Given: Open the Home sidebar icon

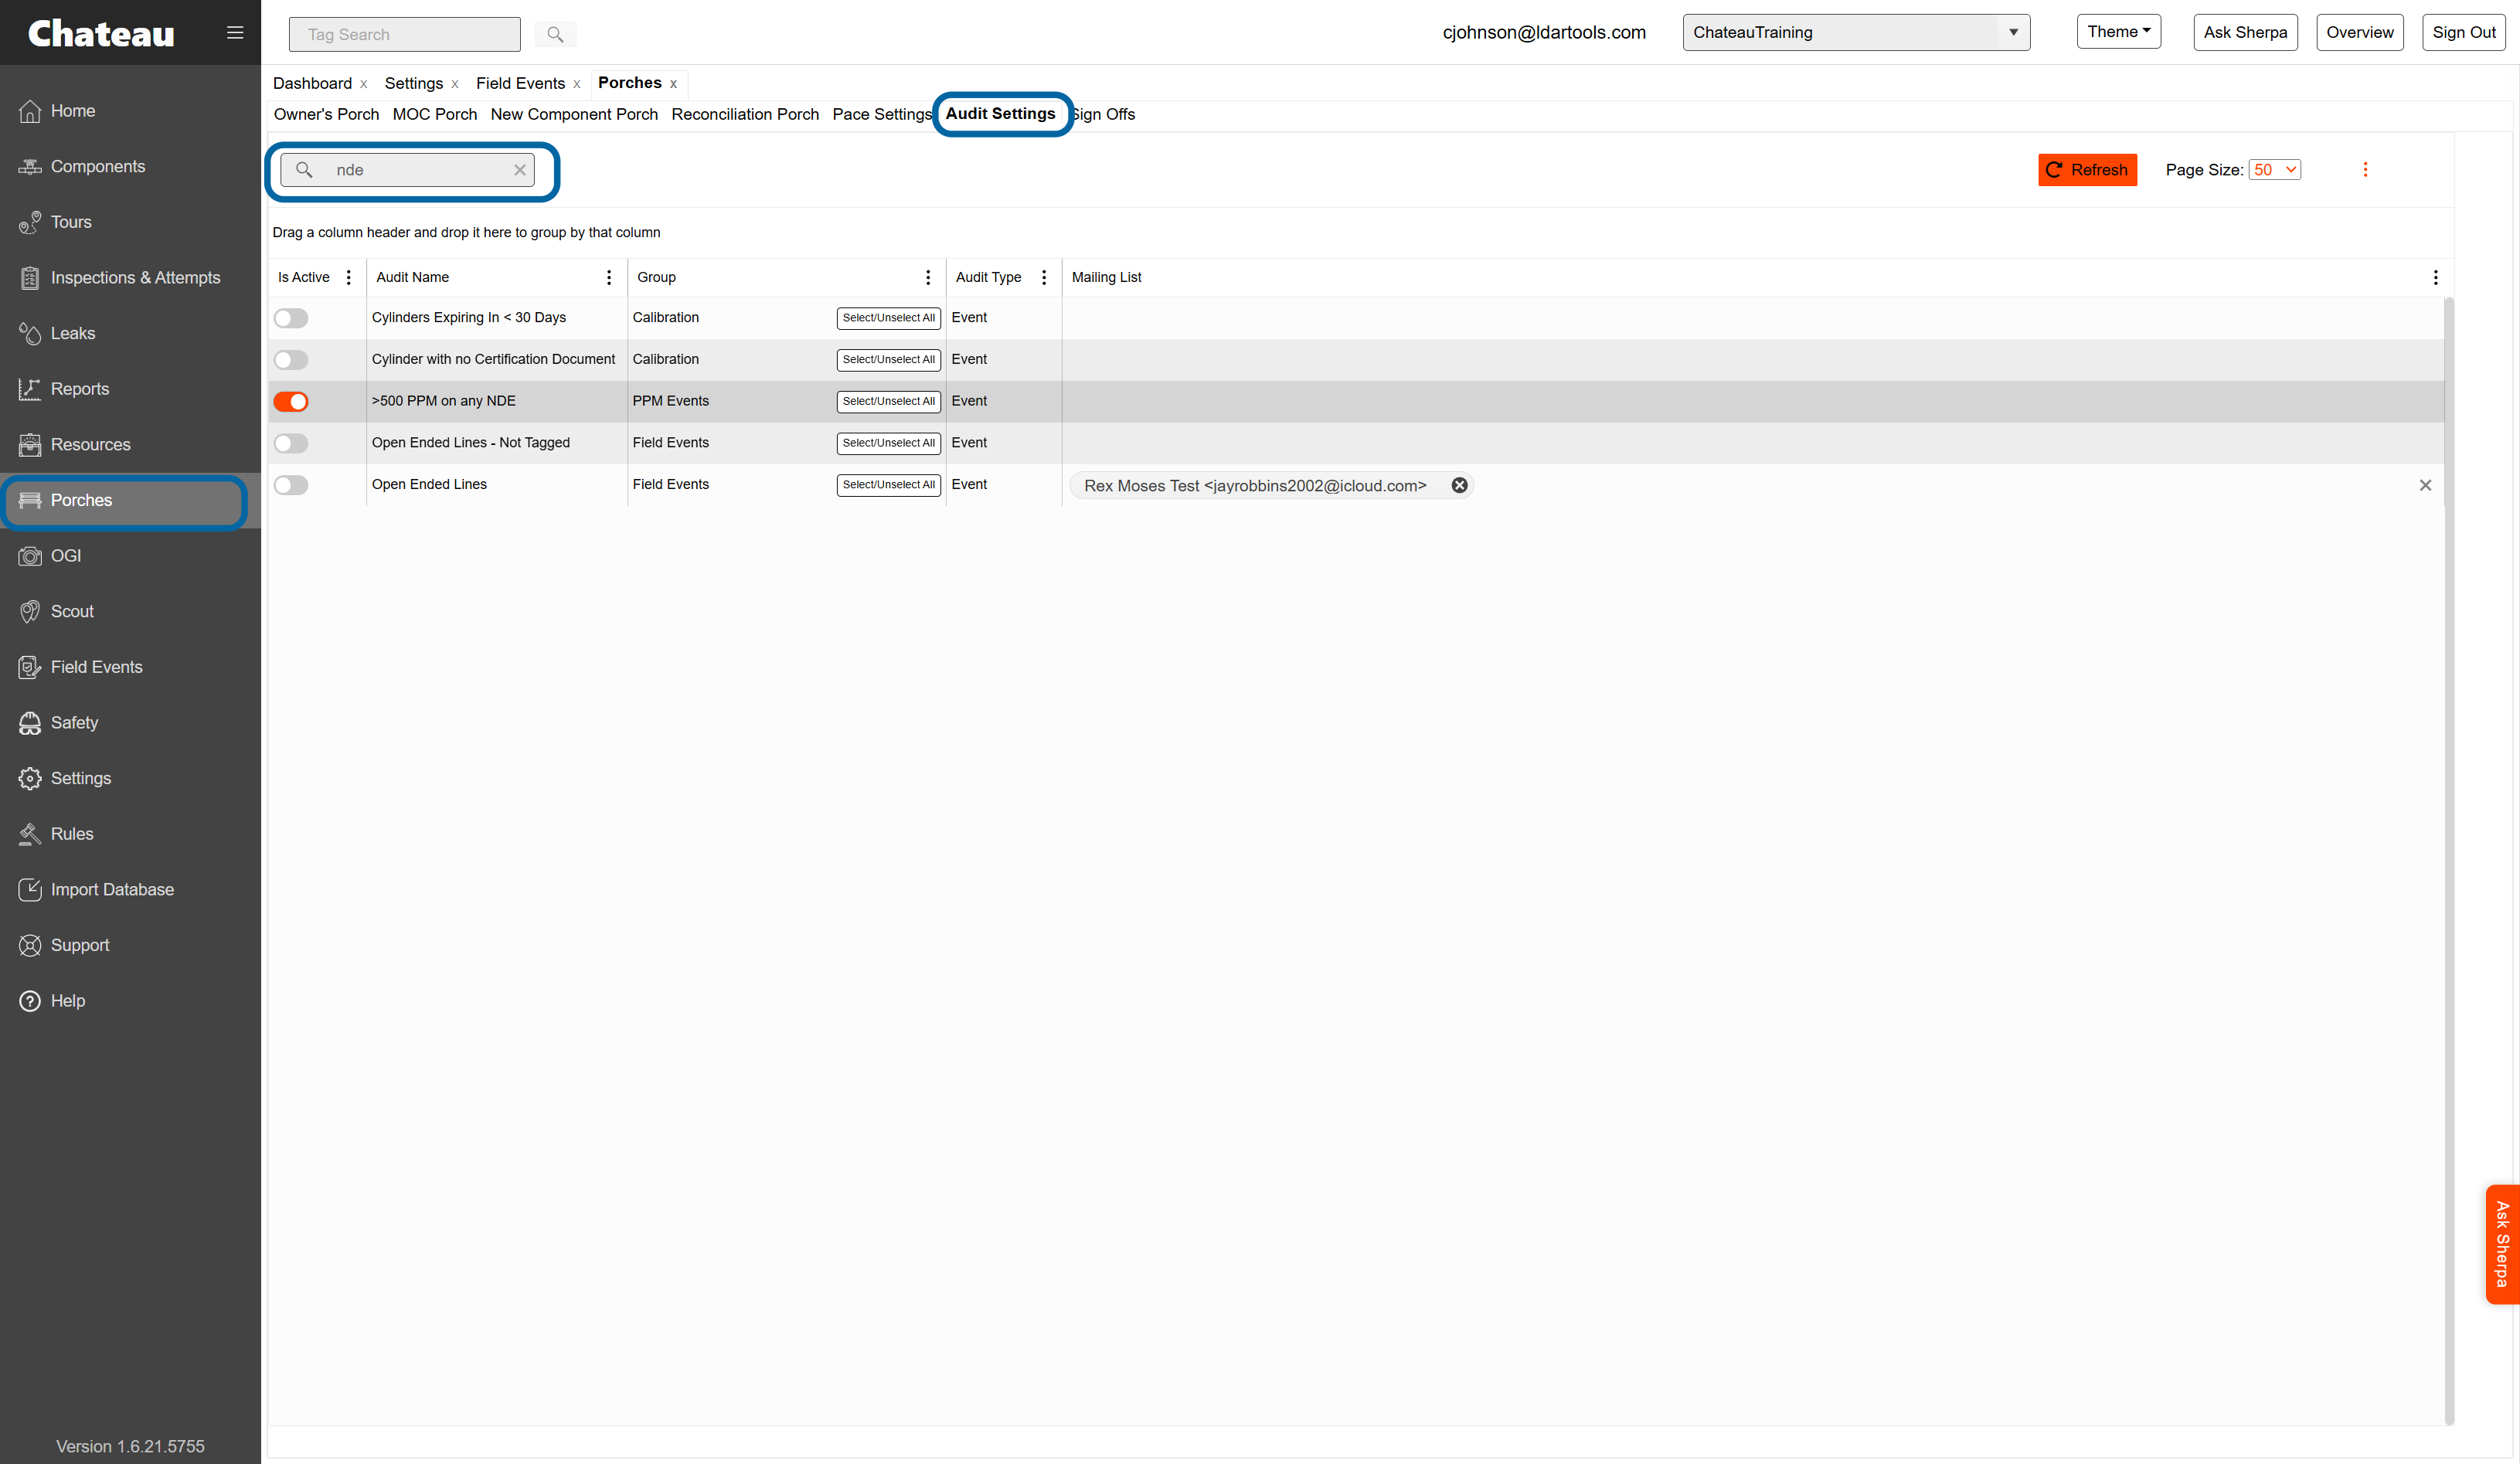Looking at the screenshot, I should [x=30, y=111].
